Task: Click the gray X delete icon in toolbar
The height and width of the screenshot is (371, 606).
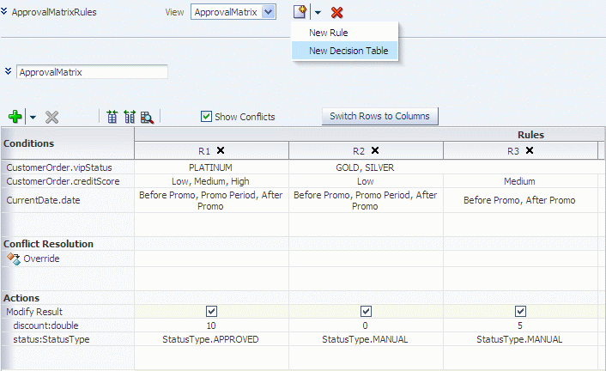Action: pos(52,117)
